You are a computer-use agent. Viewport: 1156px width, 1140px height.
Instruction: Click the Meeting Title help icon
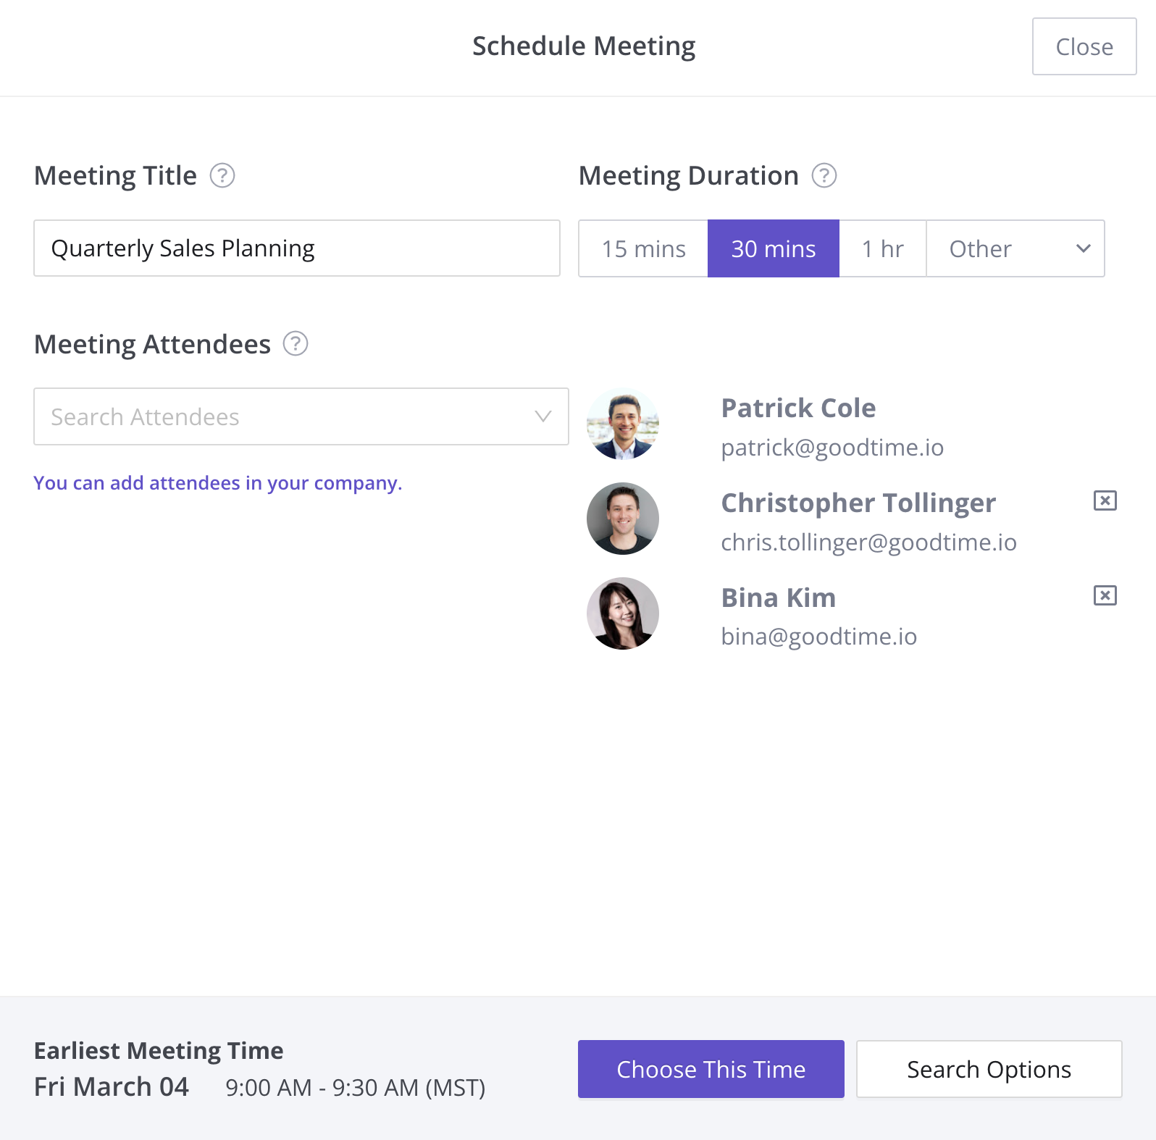(x=222, y=175)
